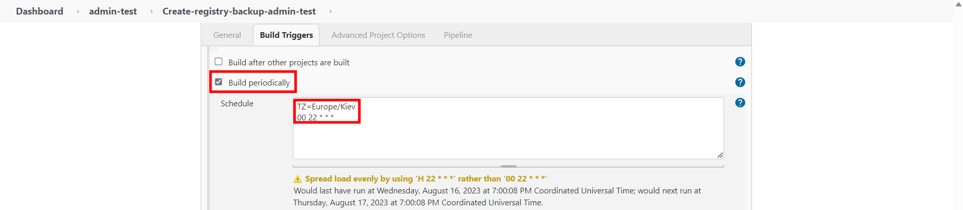The height and width of the screenshot is (210, 963).
Task: Click the divider handle below Schedule textarea
Action: (508, 166)
